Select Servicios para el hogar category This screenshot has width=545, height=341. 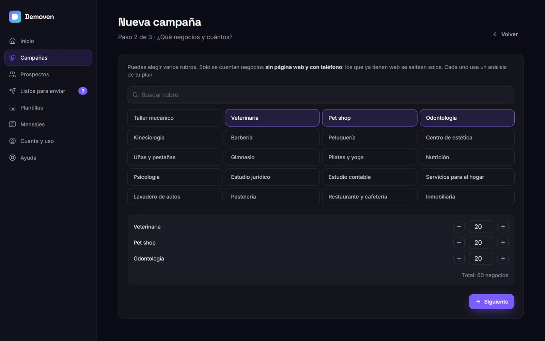point(467,177)
